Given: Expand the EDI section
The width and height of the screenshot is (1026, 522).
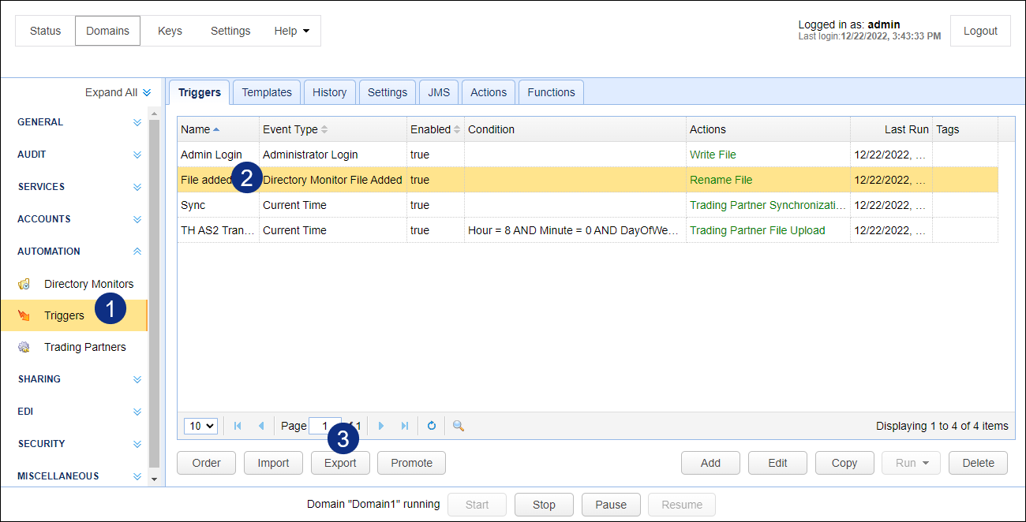Looking at the screenshot, I should (x=137, y=412).
